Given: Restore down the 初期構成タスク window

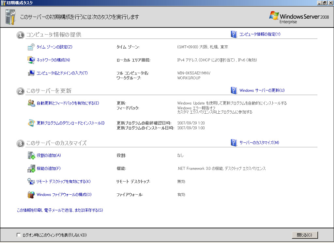Looking at the screenshot, I should pyautogui.click(x=325, y=3).
